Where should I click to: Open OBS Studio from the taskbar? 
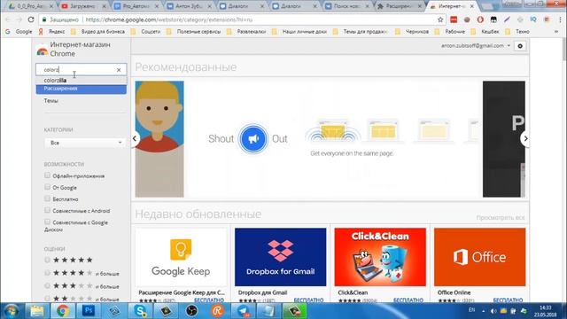point(191,311)
